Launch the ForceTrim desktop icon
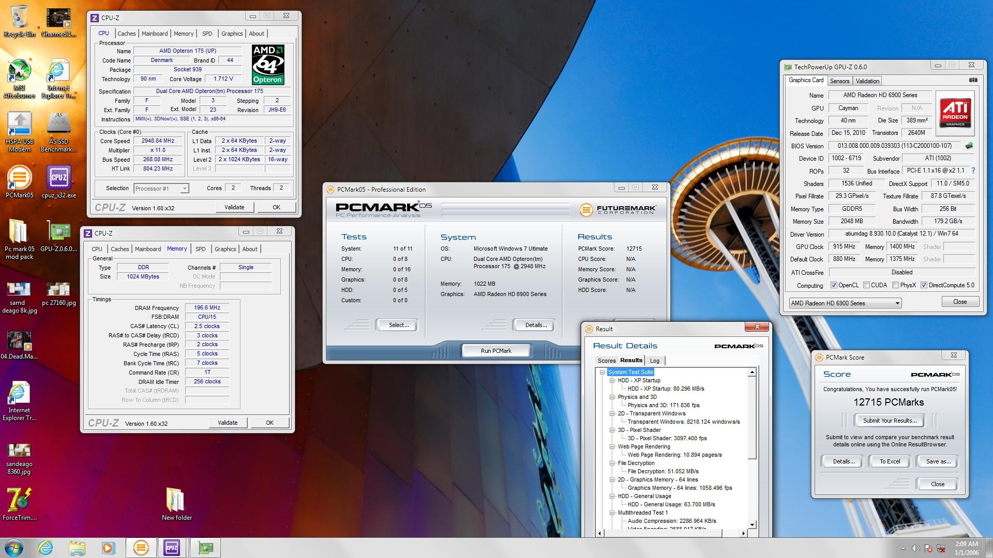The image size is (993, 558). click(x=19, y=504)
